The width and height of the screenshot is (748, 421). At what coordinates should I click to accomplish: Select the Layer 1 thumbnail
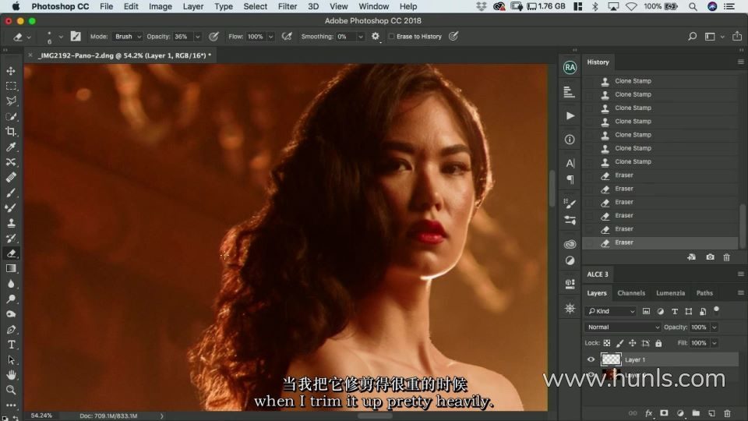point(611,359)
